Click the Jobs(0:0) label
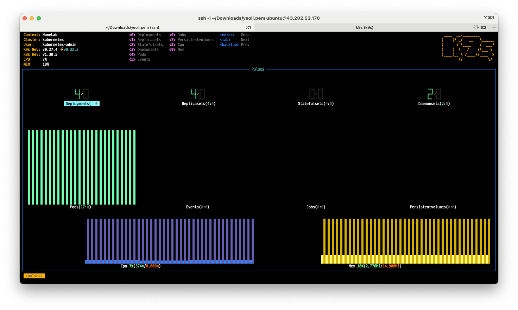518x310 pixels. tap(316, 207)
